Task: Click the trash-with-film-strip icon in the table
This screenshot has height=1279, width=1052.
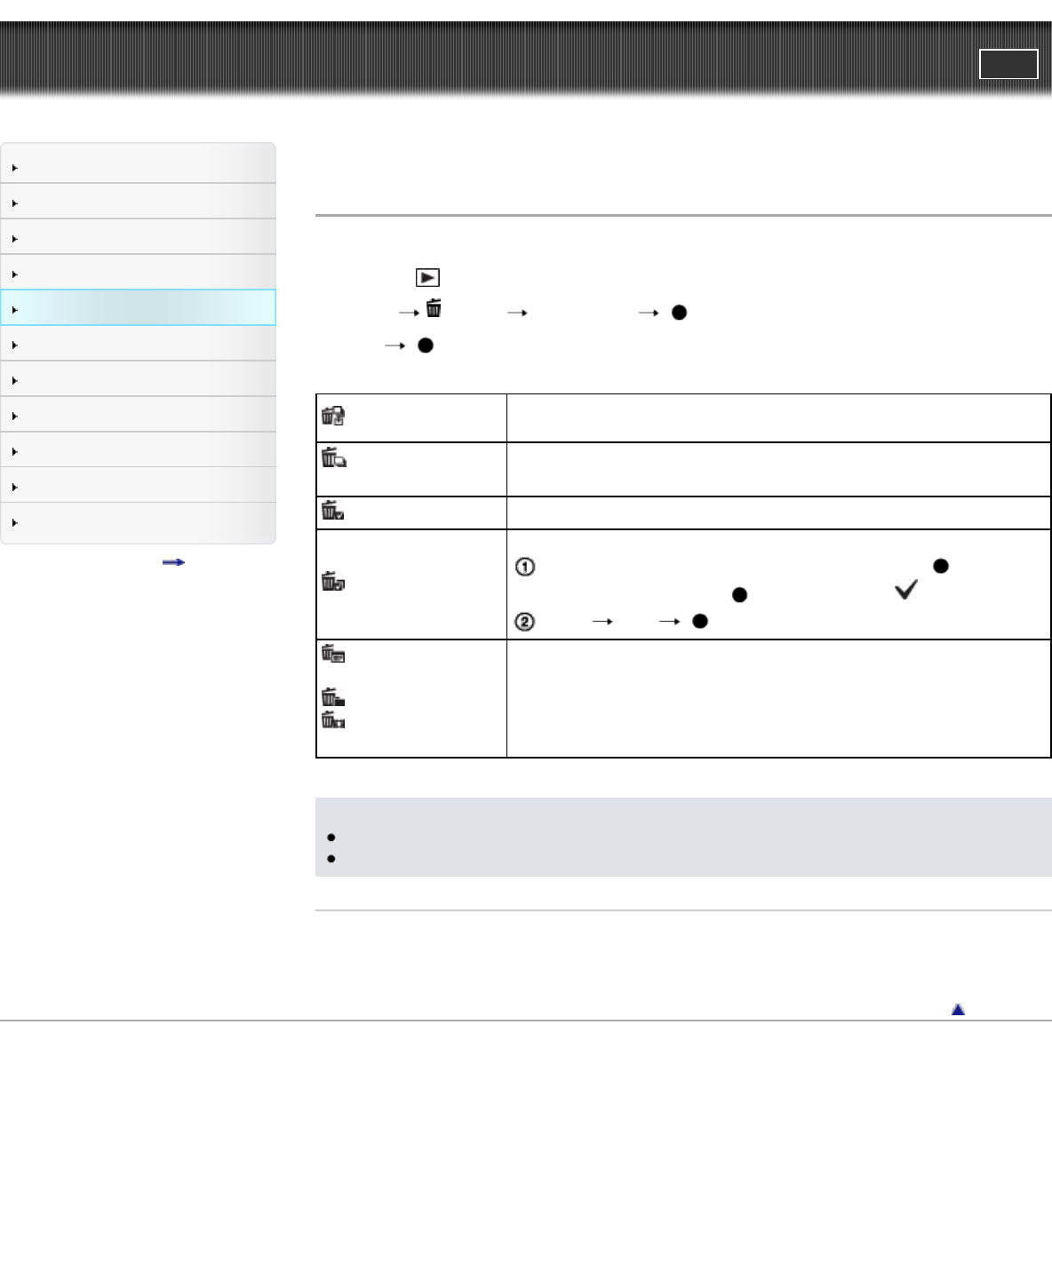Action: [333, 719]
